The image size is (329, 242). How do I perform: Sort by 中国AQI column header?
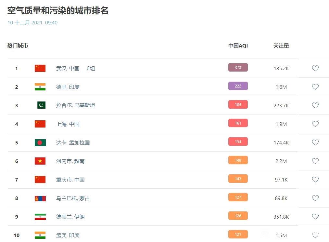pos(238,46)
